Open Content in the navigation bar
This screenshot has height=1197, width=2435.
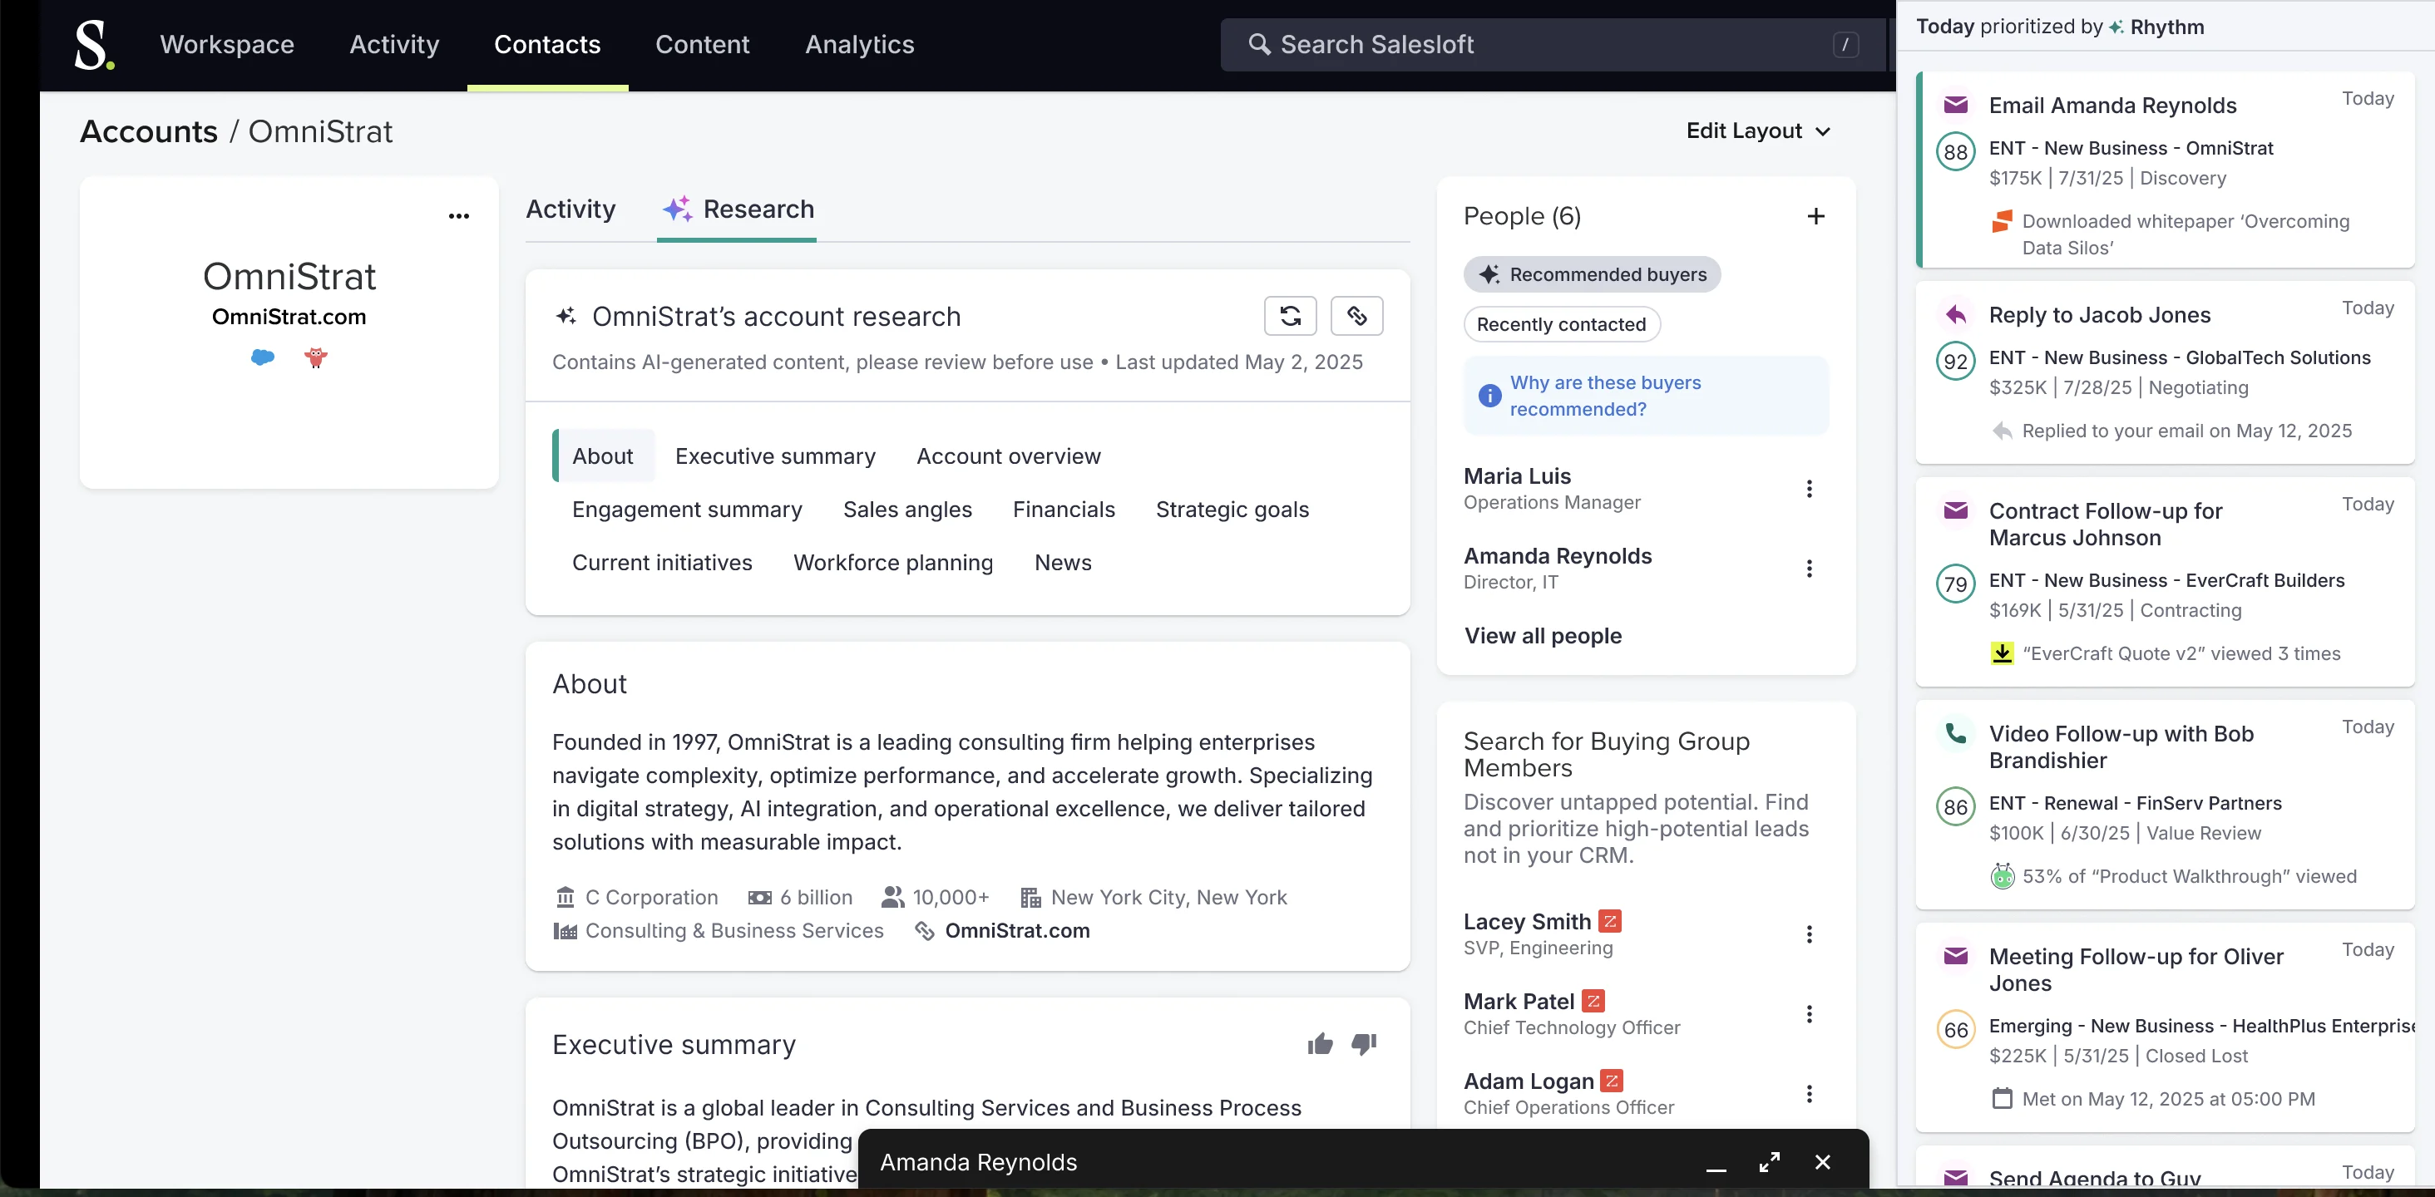[x=703, y=44]
